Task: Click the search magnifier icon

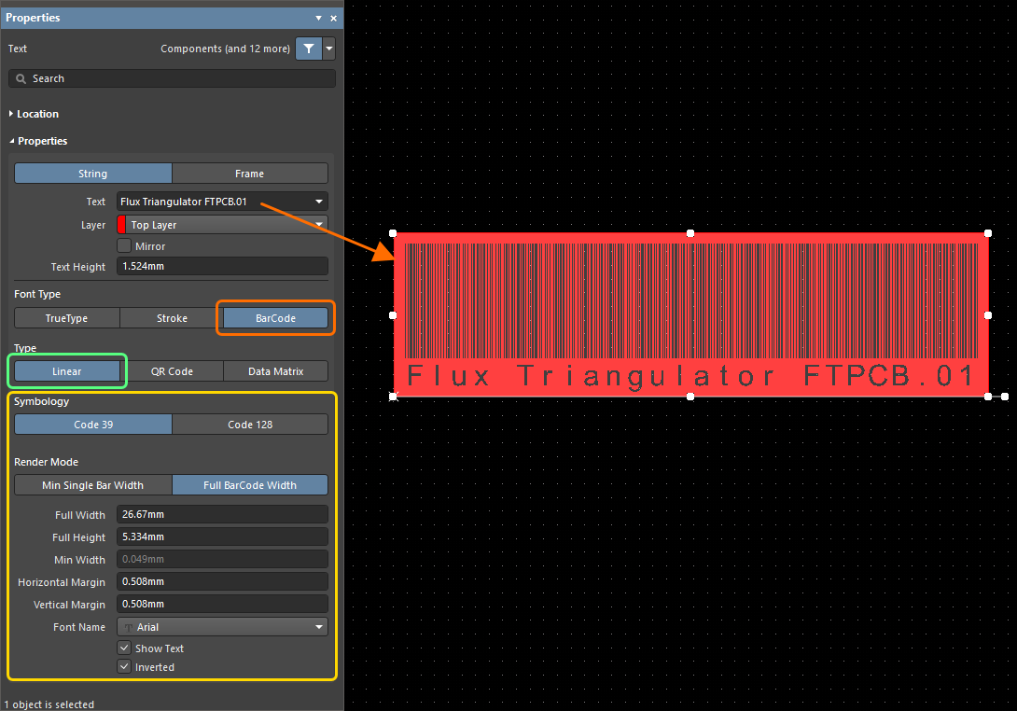Action: (x=21, y=78)
